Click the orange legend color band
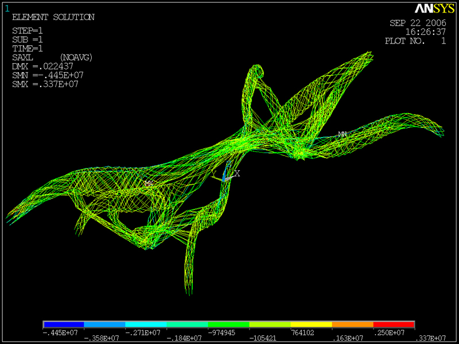 tap(353, 325)
